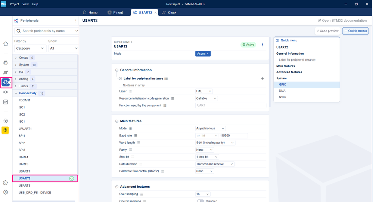Click the list icon beside Hardware flow control
The width and height of the screenshot is (373, 202).
[162, 171]
